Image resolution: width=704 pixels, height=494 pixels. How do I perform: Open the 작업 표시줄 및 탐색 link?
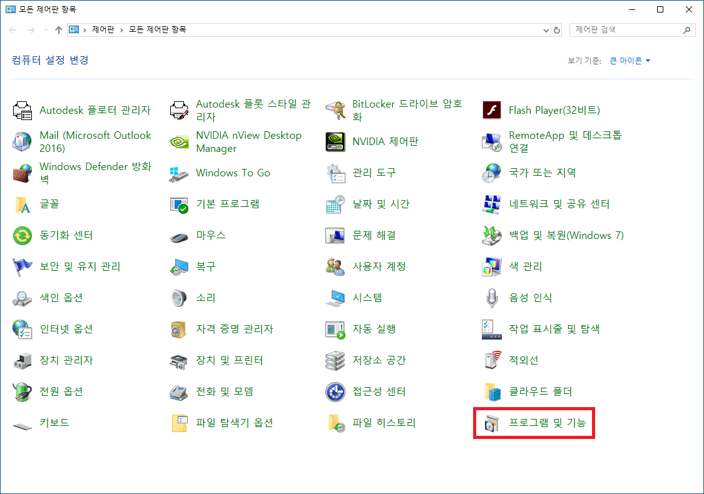[x=554, y=329]
